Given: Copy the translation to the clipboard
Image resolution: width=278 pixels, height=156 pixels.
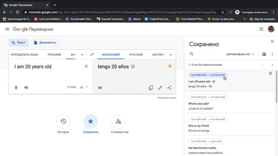Looking at the screenshot, I should 151,88.
